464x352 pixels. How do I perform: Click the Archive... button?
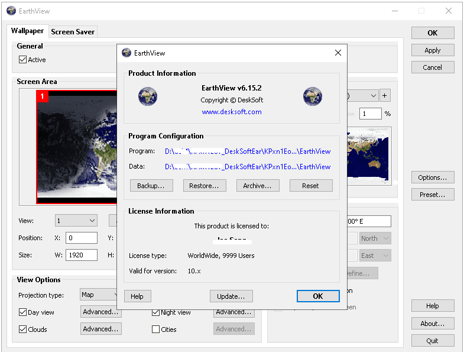point(258,186)
